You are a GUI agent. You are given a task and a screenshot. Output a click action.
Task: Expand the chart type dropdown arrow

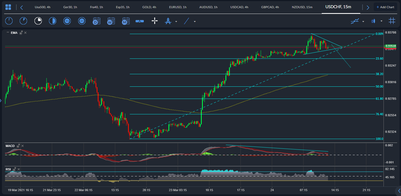[381, 21]
